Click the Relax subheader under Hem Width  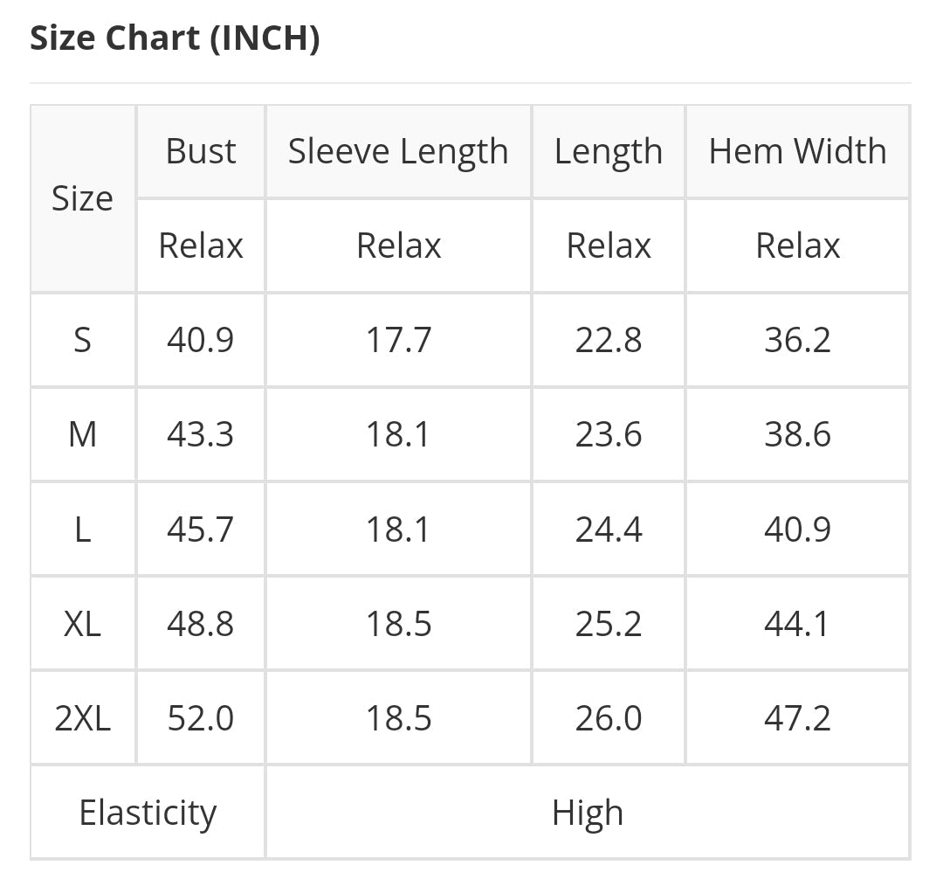click(x=797, y=246)
